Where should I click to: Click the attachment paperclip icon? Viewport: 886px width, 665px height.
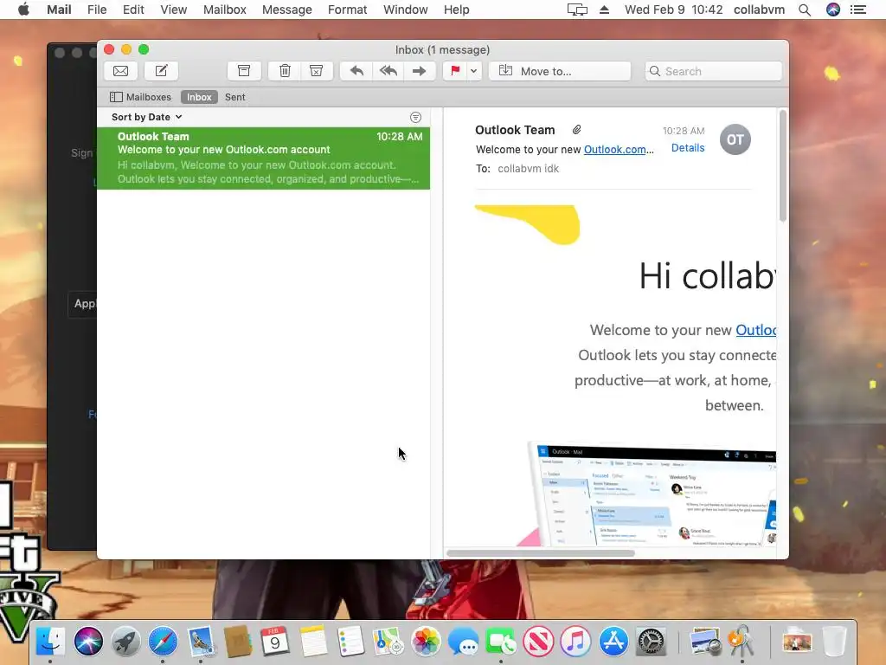(576, 130)
